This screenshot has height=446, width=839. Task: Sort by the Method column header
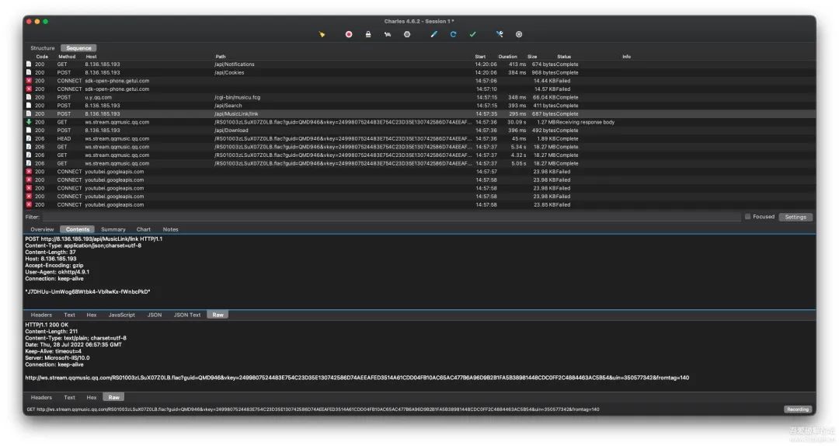(x=67, y=57)
